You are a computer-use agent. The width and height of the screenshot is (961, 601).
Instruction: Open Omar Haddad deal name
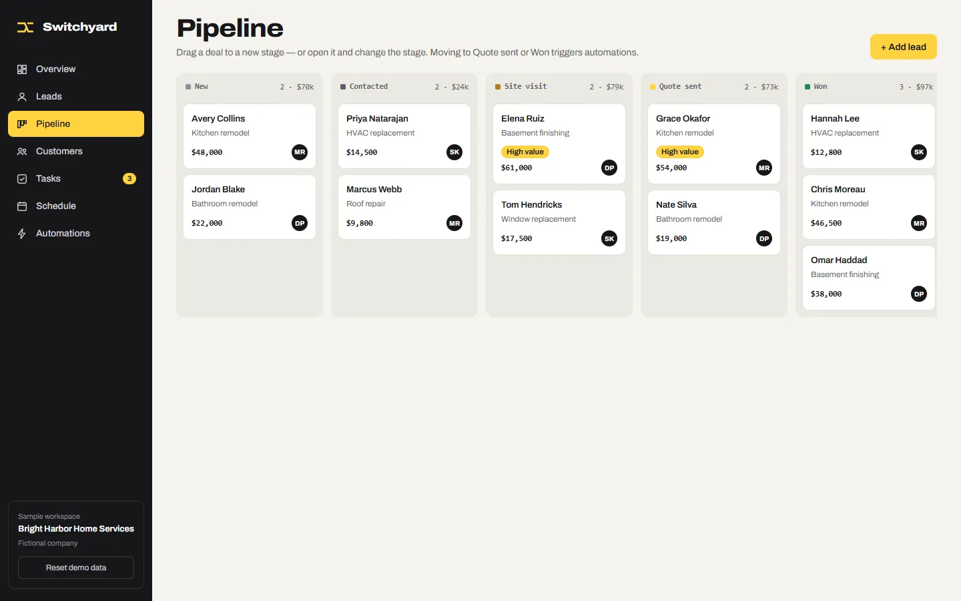[839, 260]
